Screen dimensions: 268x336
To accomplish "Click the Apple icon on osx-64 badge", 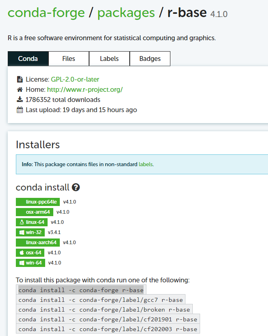I will coord(22,252).
